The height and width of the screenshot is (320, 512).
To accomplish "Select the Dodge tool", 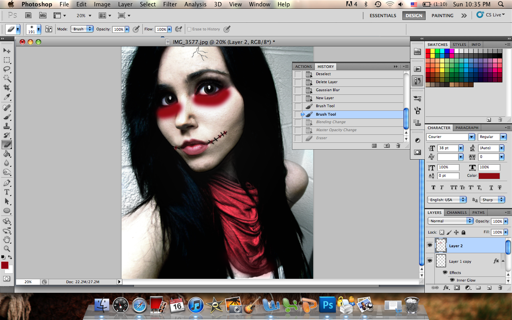I will point(7,172).
